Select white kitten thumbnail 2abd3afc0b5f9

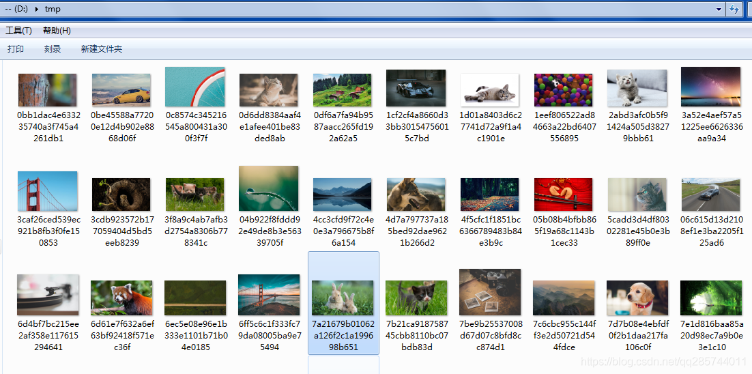coord(637,88)
